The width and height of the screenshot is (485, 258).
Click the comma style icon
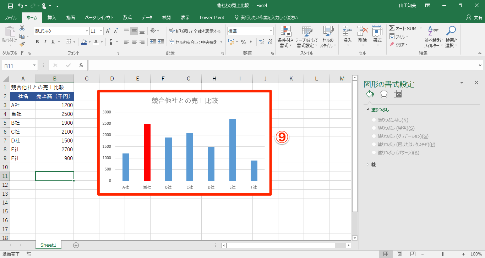251,42
